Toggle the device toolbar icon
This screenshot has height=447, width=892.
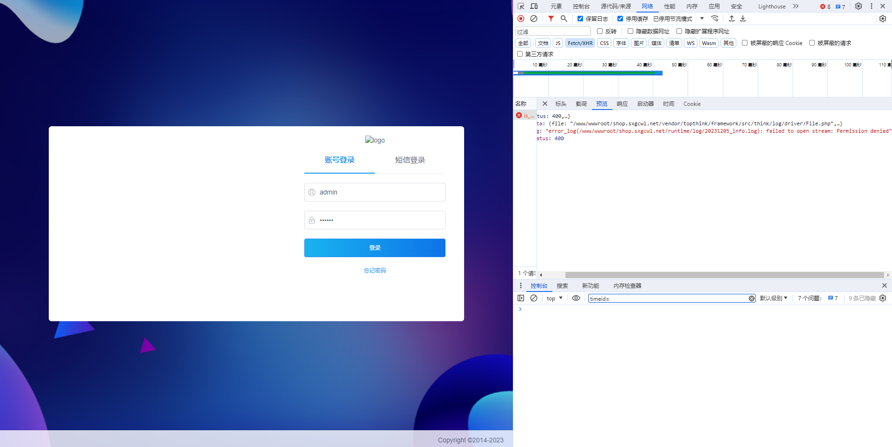click(534, 6)
